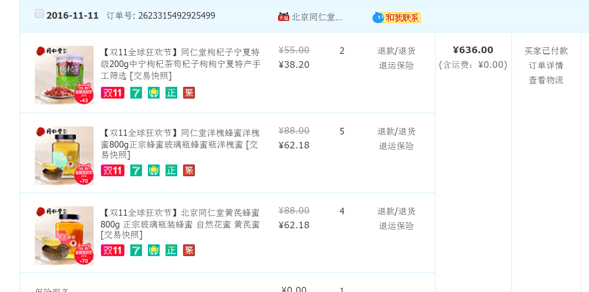Click the Tmall cat icon by store name
The height and width of the screenshot is (292, 589).
tap(283, 17)
